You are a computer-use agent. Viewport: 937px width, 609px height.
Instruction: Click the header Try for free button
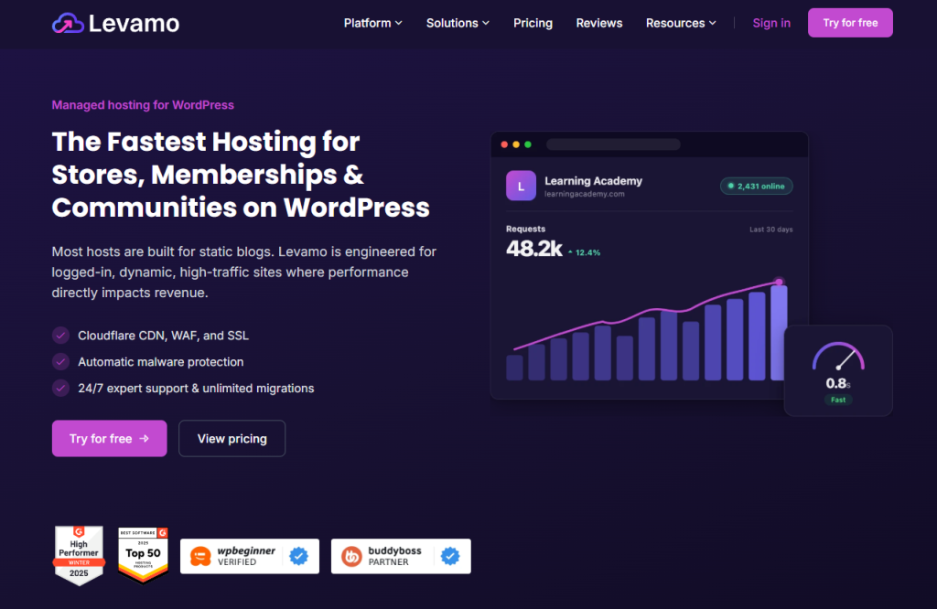[x=850, y=23]
